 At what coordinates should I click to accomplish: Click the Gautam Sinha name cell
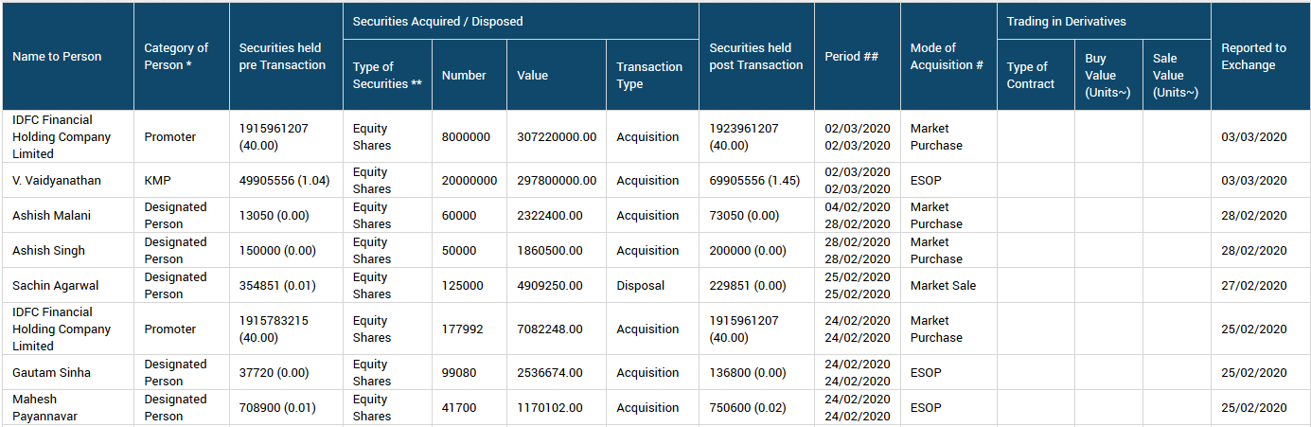coord(52,373)
